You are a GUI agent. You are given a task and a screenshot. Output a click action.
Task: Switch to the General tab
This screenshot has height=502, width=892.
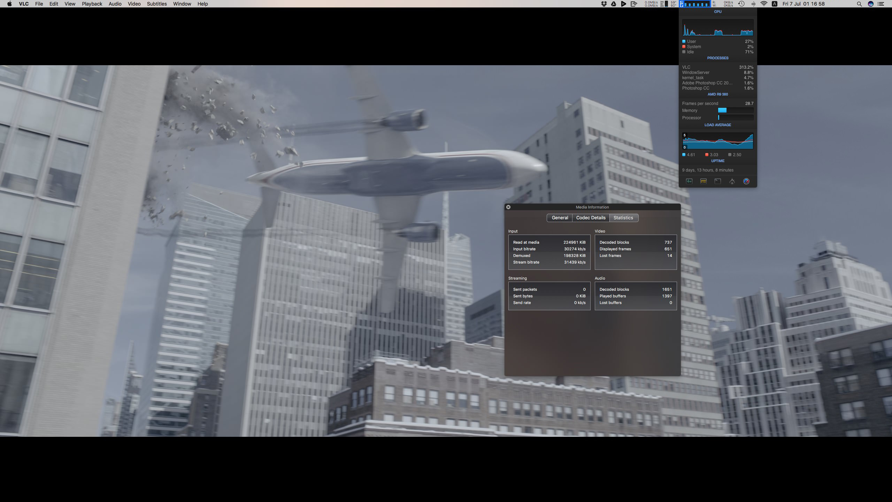click(560, 218)
